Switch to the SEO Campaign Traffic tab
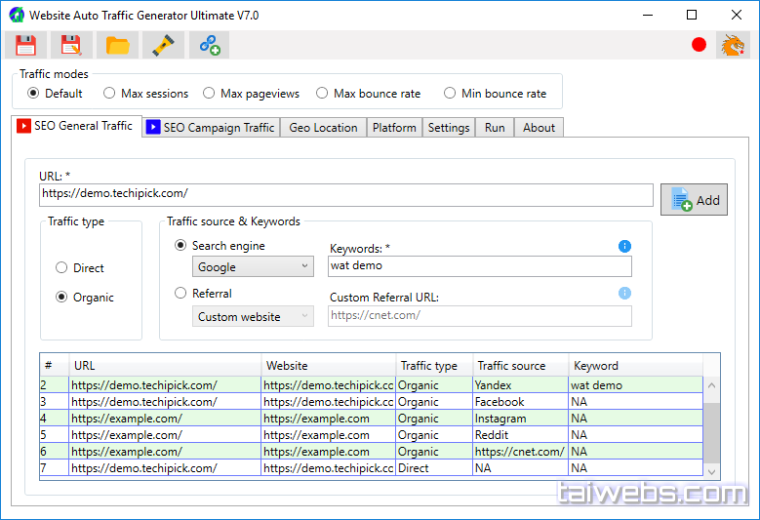The width and height of the screenshot is (760, 520). coord(211,128)
